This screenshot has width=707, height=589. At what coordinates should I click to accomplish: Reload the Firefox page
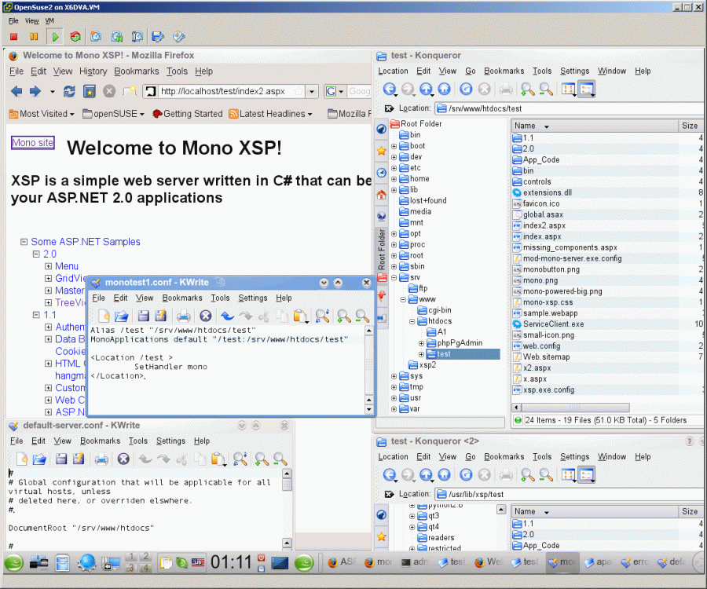click(69, 91)
